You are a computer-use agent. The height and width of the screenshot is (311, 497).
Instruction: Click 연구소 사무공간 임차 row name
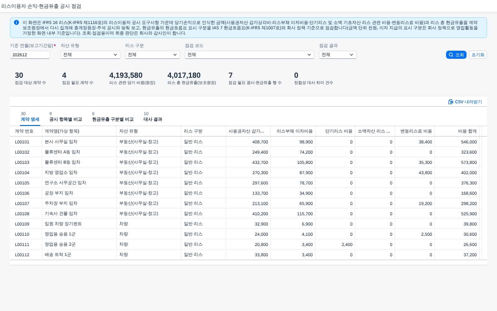click(x=65, y=183)
